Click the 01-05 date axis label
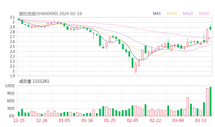Image resolution: width=215 pixels, height=127 pixels. pos(64,120)
